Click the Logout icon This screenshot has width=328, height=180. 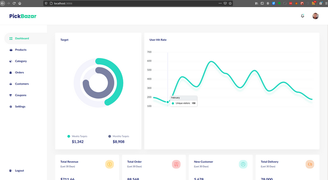[x=11, y=171]
